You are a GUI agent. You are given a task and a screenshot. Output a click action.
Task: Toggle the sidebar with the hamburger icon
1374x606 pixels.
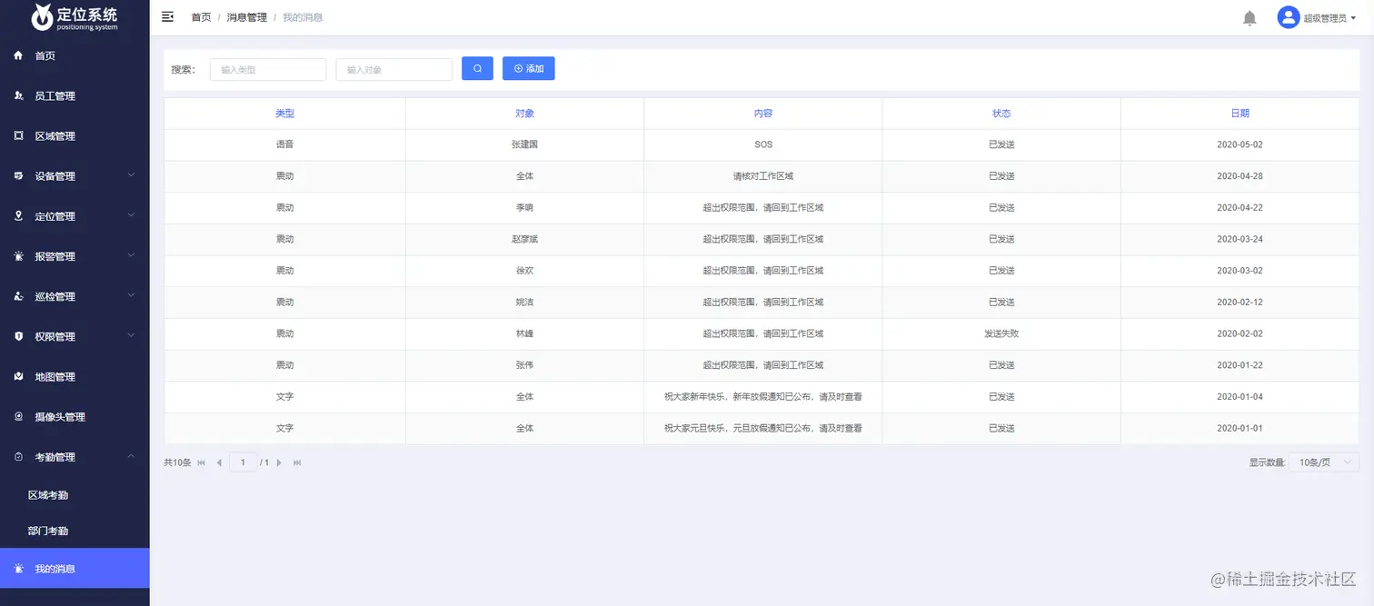point(167,16)
